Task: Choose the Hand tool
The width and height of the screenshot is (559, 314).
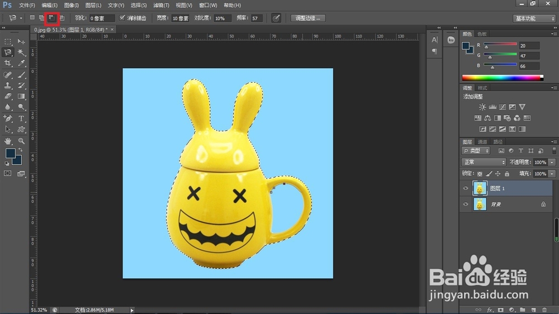Action: click(8, 141)
